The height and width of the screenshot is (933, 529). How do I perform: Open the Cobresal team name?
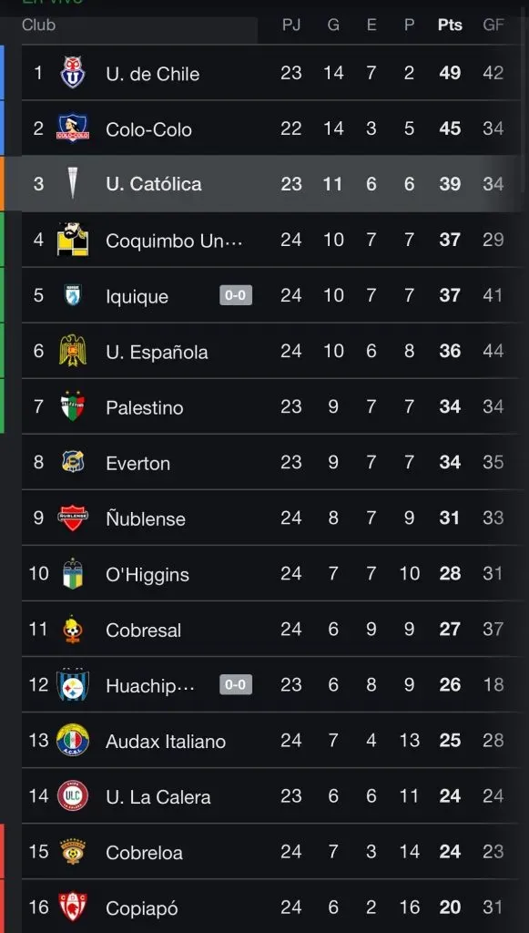coord(143,631)
